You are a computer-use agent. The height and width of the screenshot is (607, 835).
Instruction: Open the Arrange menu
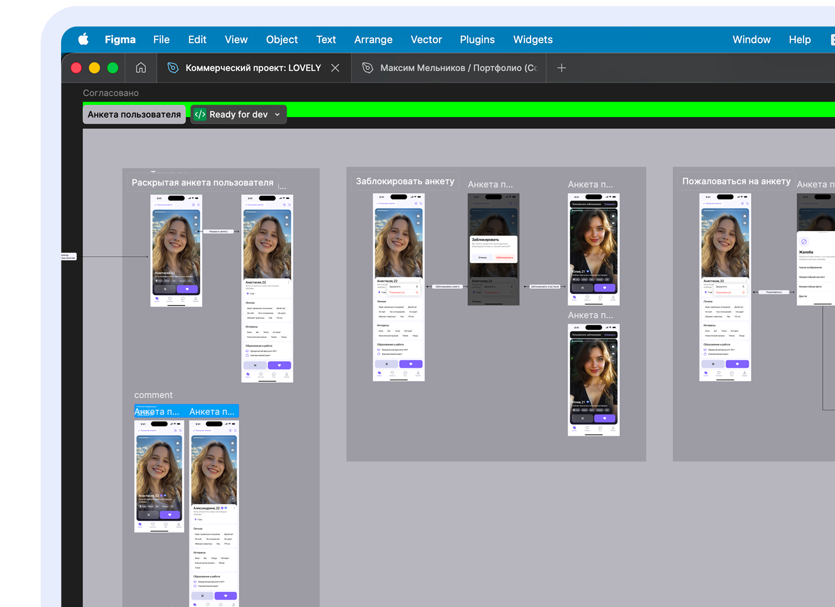[373, 39]
